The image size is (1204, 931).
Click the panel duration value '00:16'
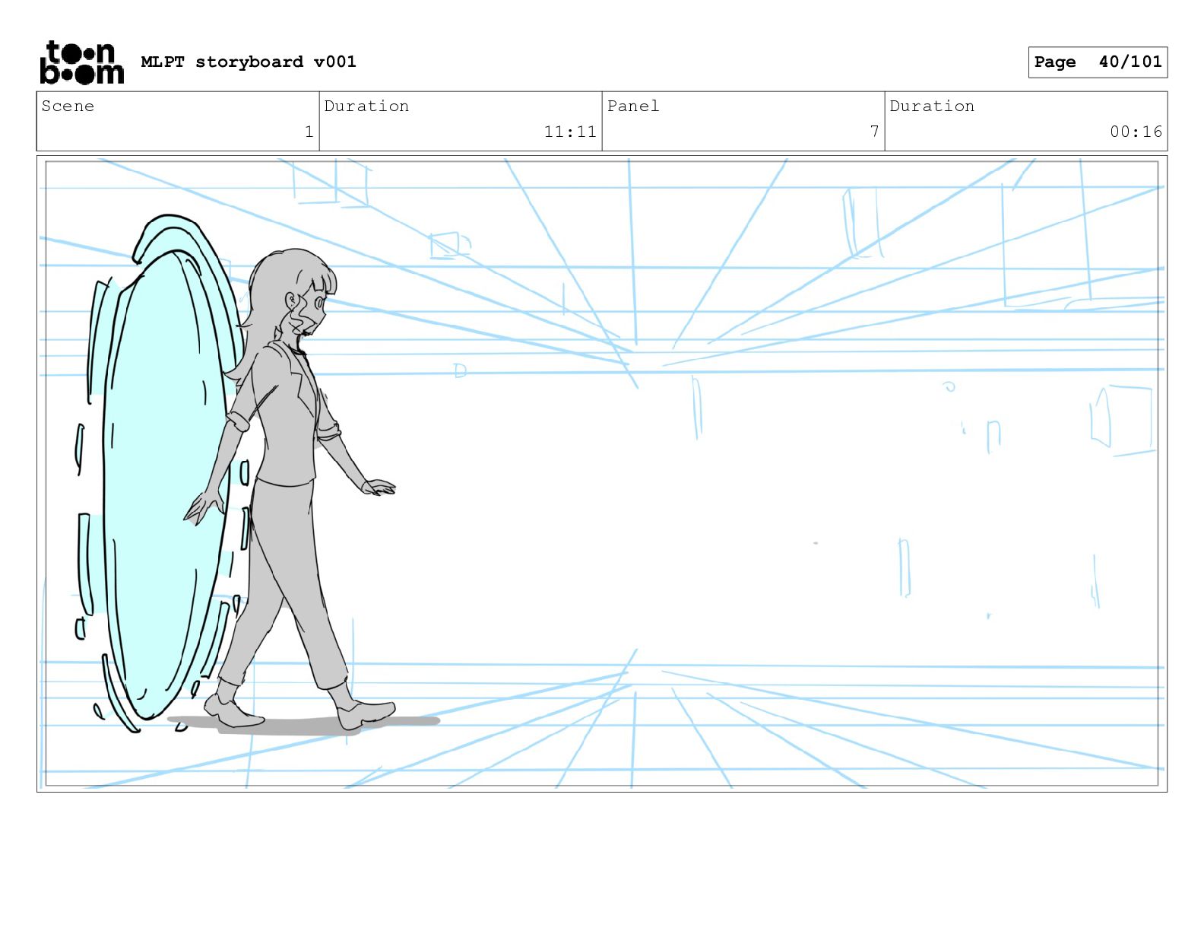[1136, 132]
